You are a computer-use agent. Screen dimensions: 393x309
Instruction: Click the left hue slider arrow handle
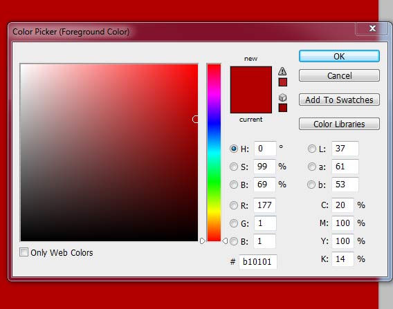pyautogui.click(x=203, y=241)
